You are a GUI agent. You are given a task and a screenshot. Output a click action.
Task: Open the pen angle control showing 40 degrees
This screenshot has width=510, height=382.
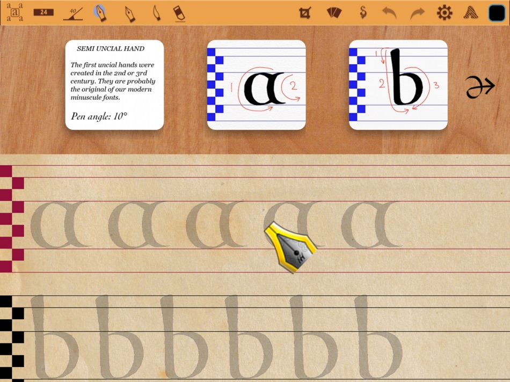[x=73, y=12]
